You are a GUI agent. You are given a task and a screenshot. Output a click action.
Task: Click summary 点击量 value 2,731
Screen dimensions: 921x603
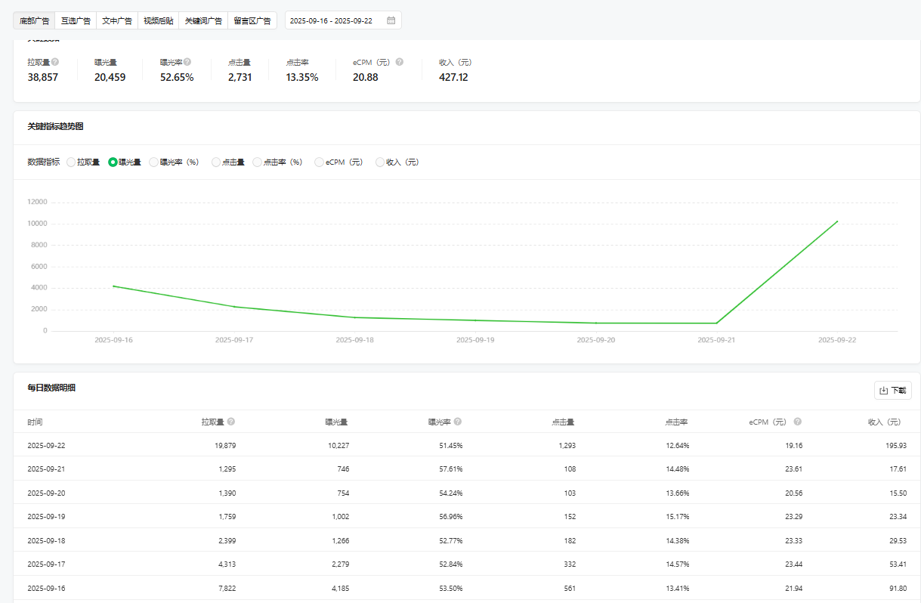pos(240,77)
